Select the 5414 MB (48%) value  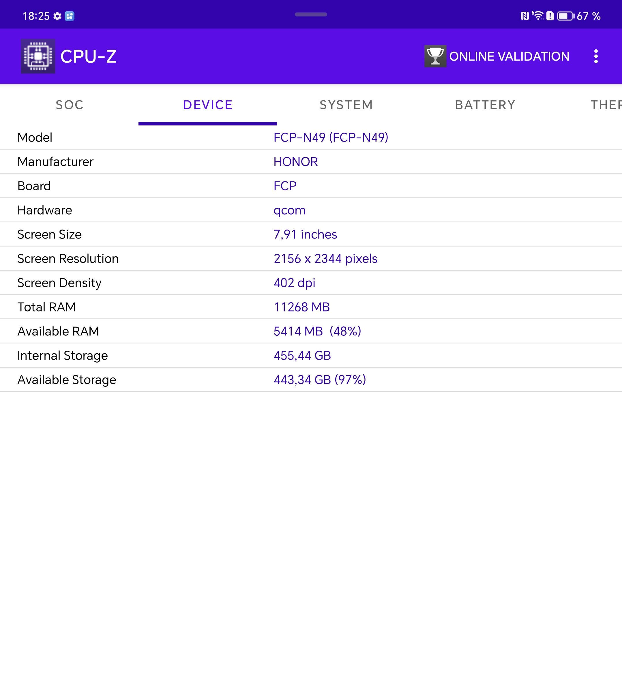317,331
